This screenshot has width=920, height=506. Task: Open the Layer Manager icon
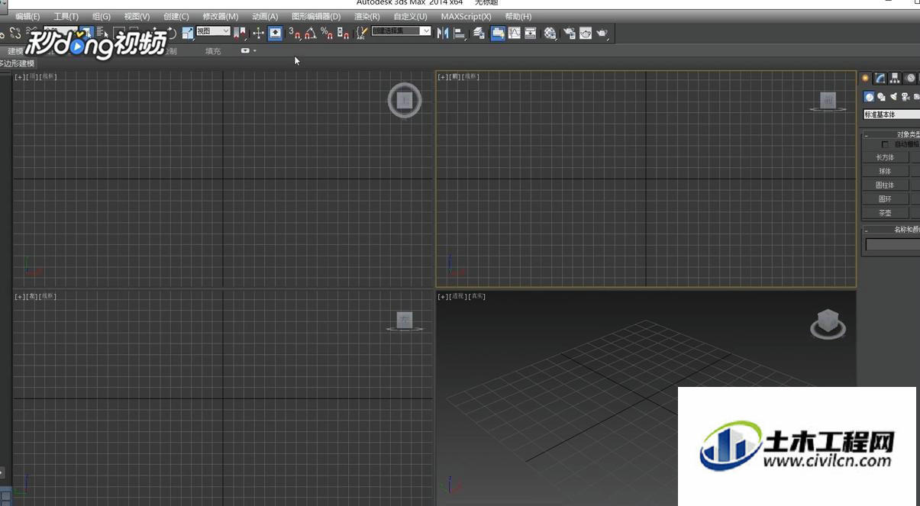479,33
